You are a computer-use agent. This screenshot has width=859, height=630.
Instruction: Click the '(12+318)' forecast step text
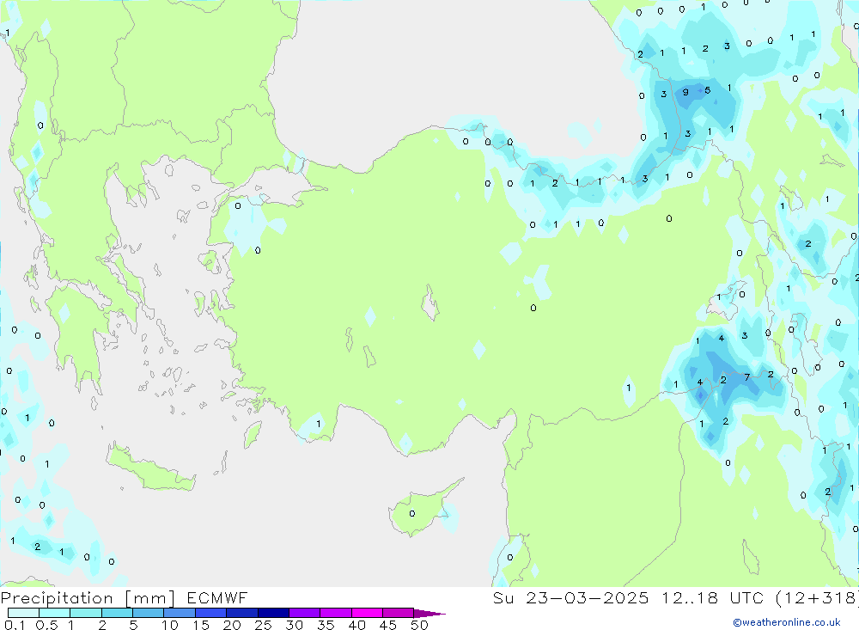click(x=817, y=597)
